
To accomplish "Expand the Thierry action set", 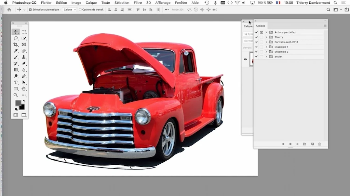I will (x=266, y=37).
